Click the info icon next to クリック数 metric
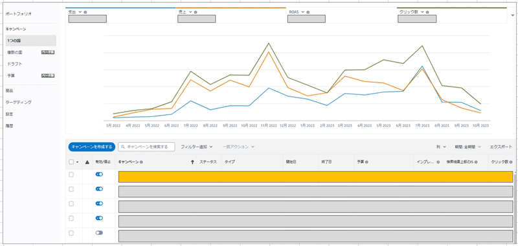This screenshot has width=518, height=246. click(x=427, y=12)
